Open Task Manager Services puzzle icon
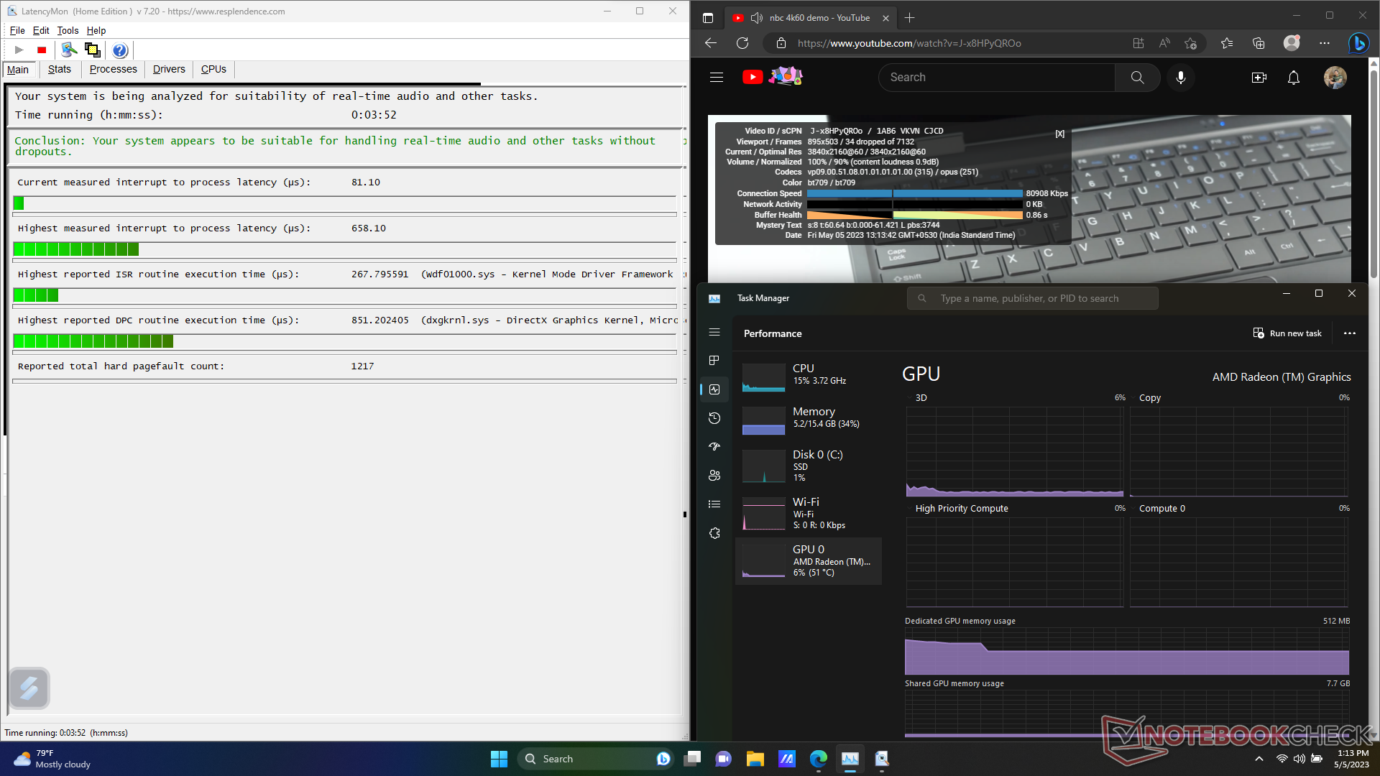This screenshot has width=1380, height=776. 714,533
